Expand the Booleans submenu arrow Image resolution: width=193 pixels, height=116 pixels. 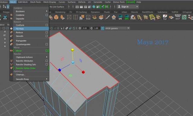[47, 11]
